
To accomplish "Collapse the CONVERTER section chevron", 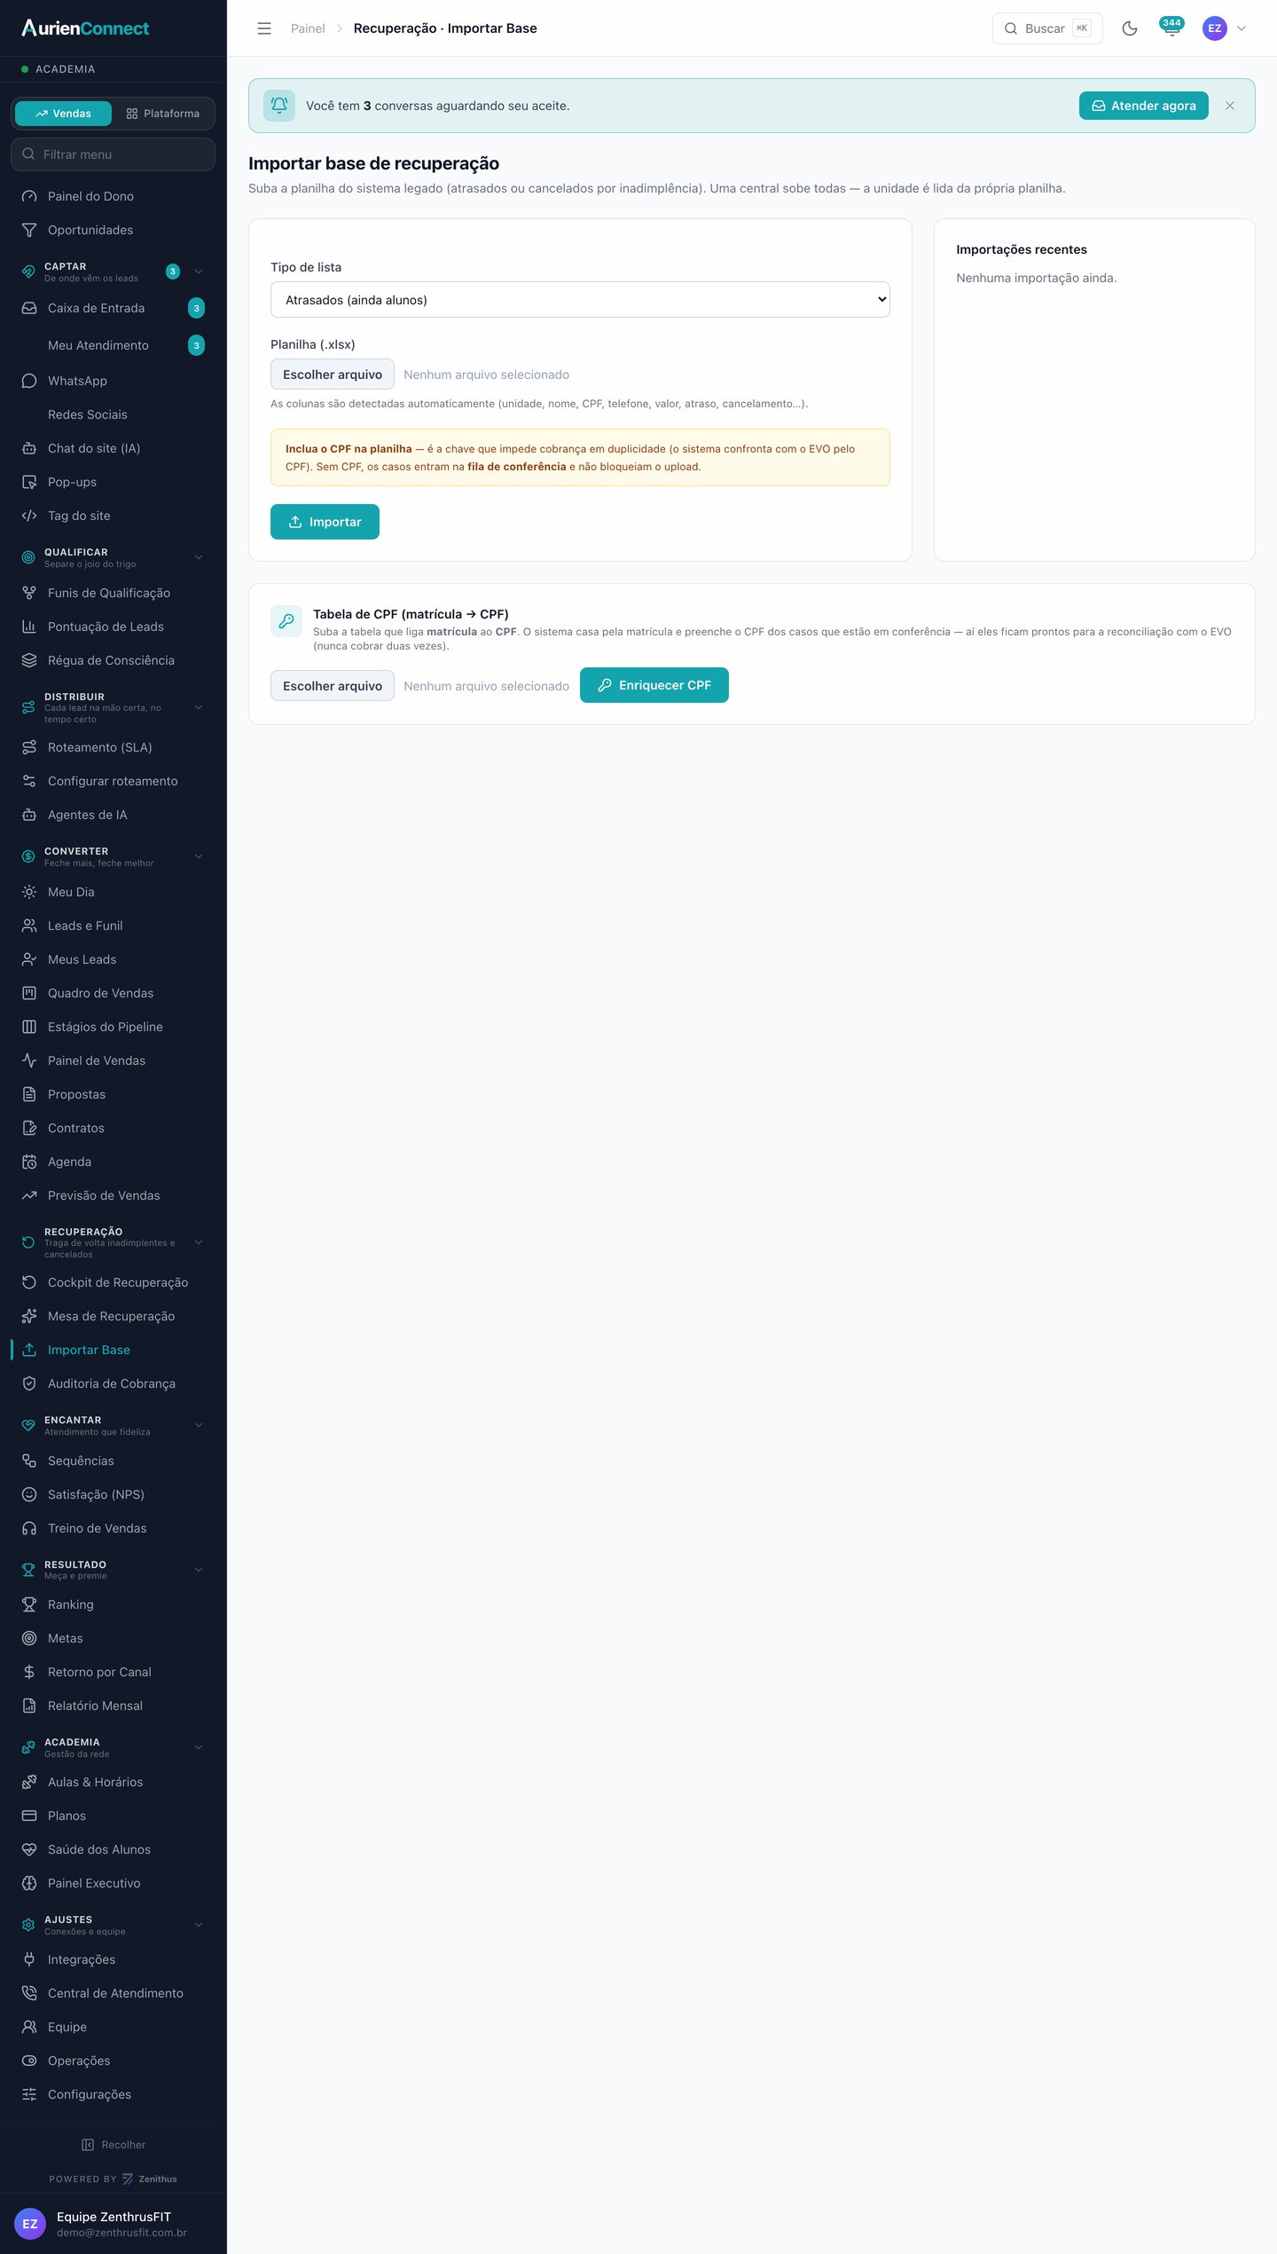I will point(199,856).
